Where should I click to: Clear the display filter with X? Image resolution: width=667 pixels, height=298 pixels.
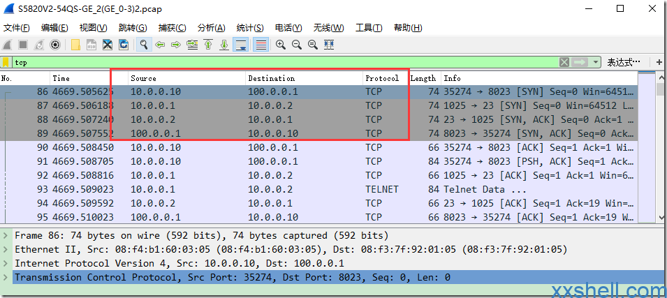click(564, 63)
